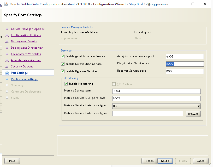This screenshot has width=213, height=167.
Task: Click Distribution Service port field
Action: tap(185, 64)
